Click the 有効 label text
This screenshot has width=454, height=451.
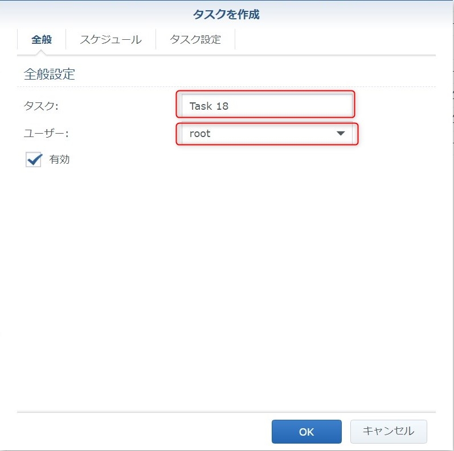coord(59,160)
